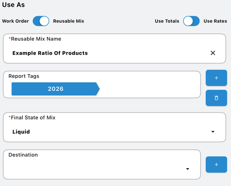Click the Reusable Mix label
The height and width of the screenshot is (186, 231).
point(68,21)
